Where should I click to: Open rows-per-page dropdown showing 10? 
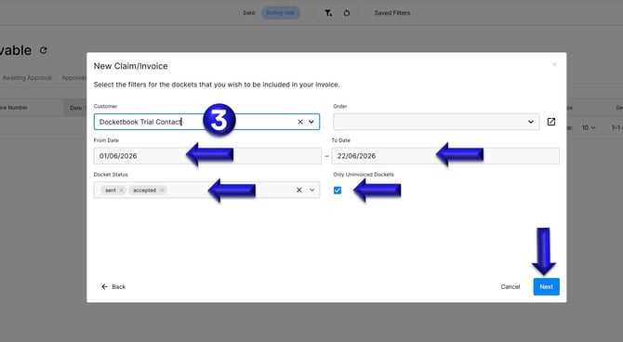tap(589, 128)
